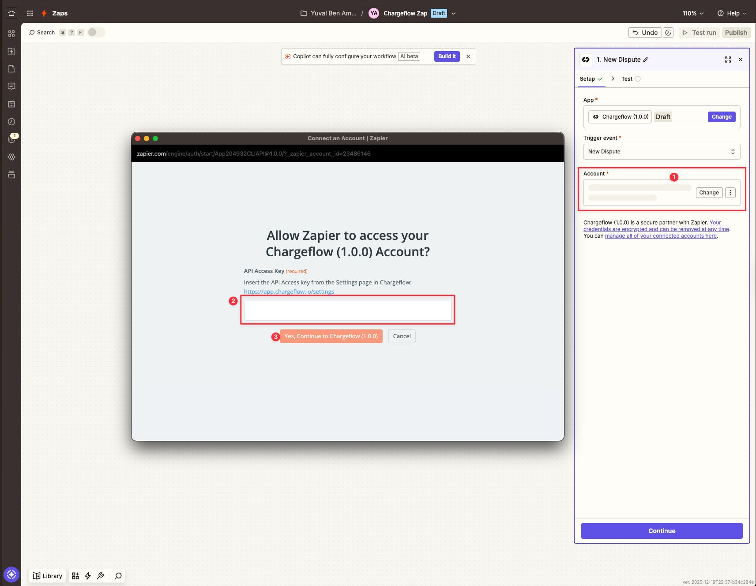Click the purple Continue button
Screen dimensions: 756x586
point(662,531)
